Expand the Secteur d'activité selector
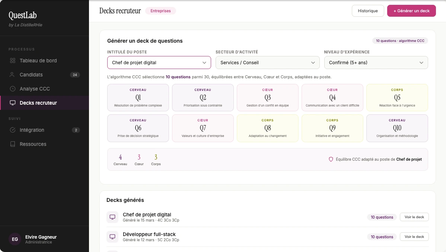Image resolution: width=446 pixels, height=252 pixels. click(267, 62)
